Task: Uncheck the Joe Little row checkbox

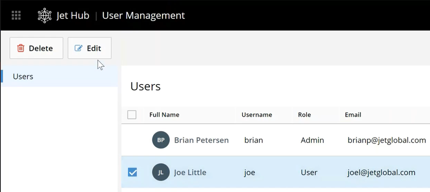Action: (x=133, y=172)
